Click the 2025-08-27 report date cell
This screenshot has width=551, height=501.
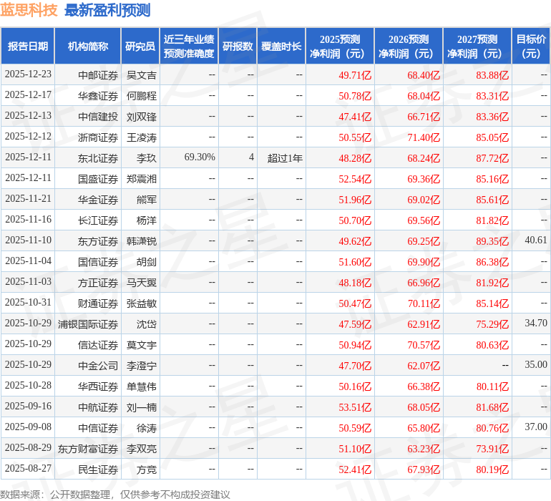click(x=28, y=470)
